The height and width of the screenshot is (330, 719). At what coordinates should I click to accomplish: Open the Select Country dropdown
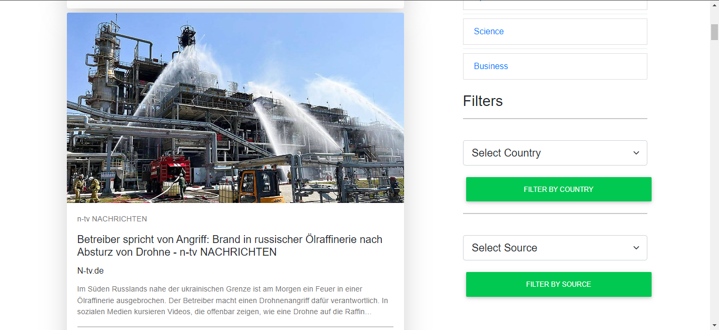tap(555, 153)
